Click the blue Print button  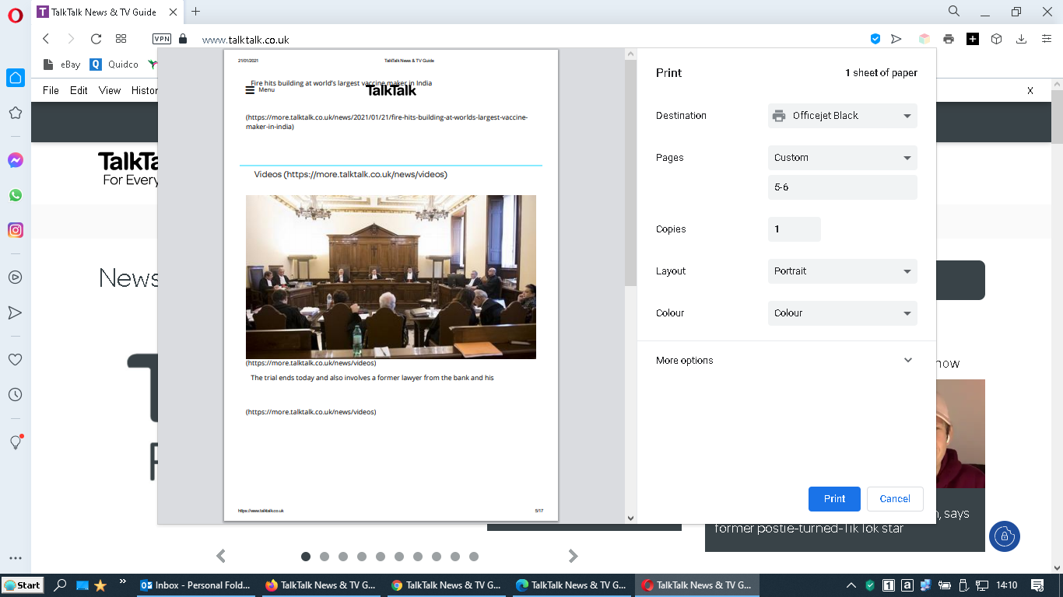[834, 499]
